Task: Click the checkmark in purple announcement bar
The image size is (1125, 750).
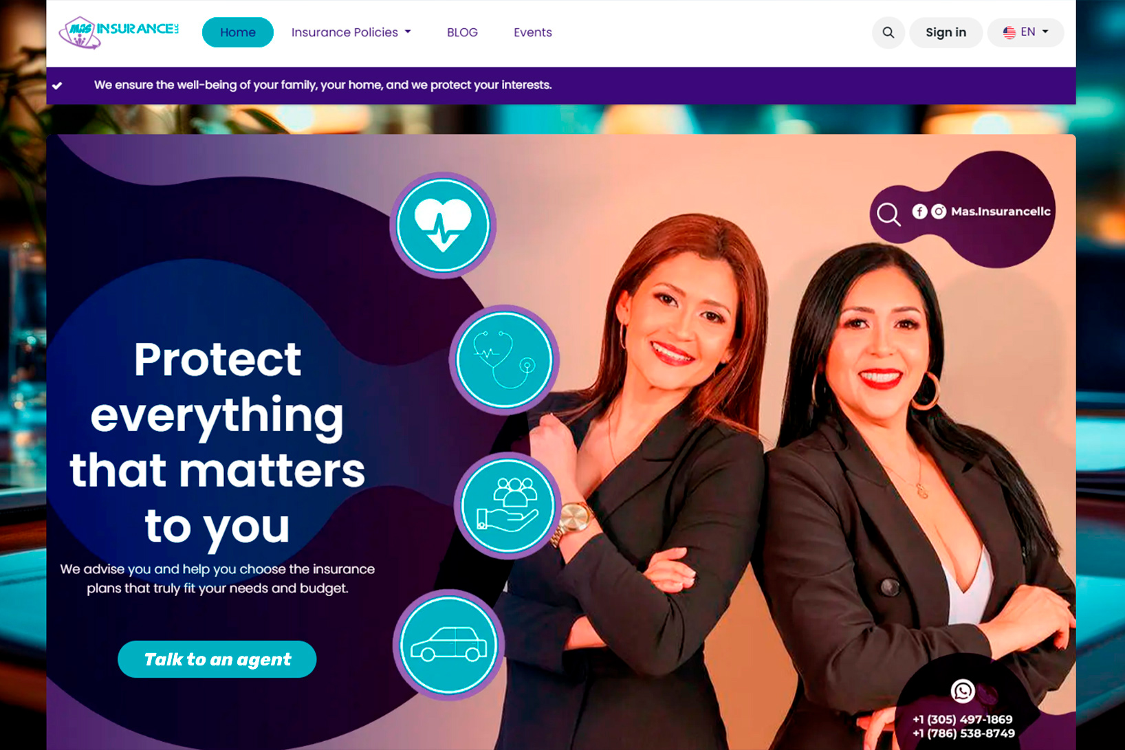Action: click(x=57, y=86)
